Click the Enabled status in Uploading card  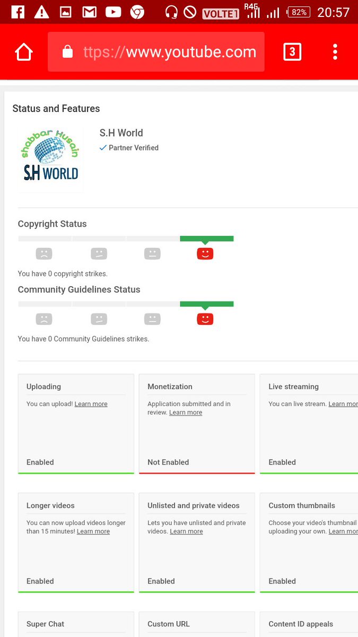tap(40, 462)
